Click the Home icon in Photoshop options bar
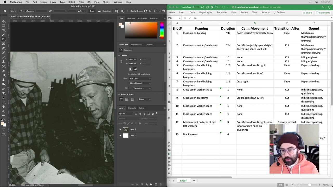The image size is (333, 187). pos(5,11)
